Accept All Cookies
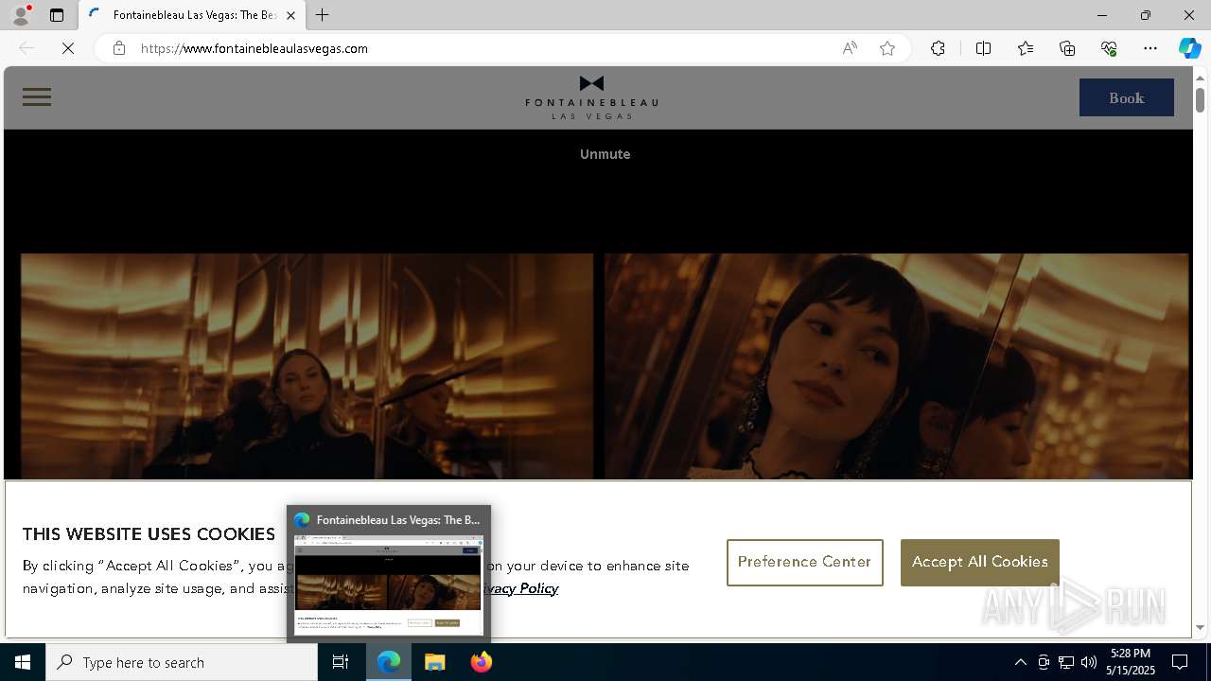The height and width of the screenshot is (681, 1211). (979, 562)
